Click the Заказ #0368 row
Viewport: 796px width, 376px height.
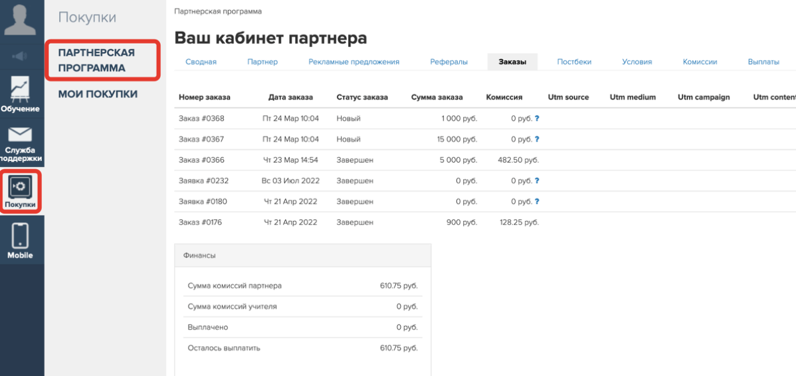click(485, 118)
